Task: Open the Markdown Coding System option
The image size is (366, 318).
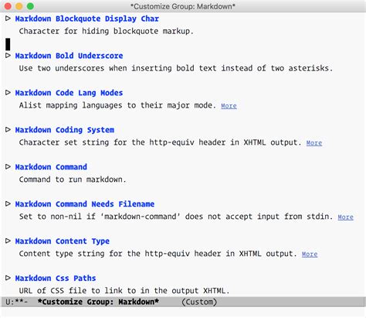Action: [x=65, y=130]
